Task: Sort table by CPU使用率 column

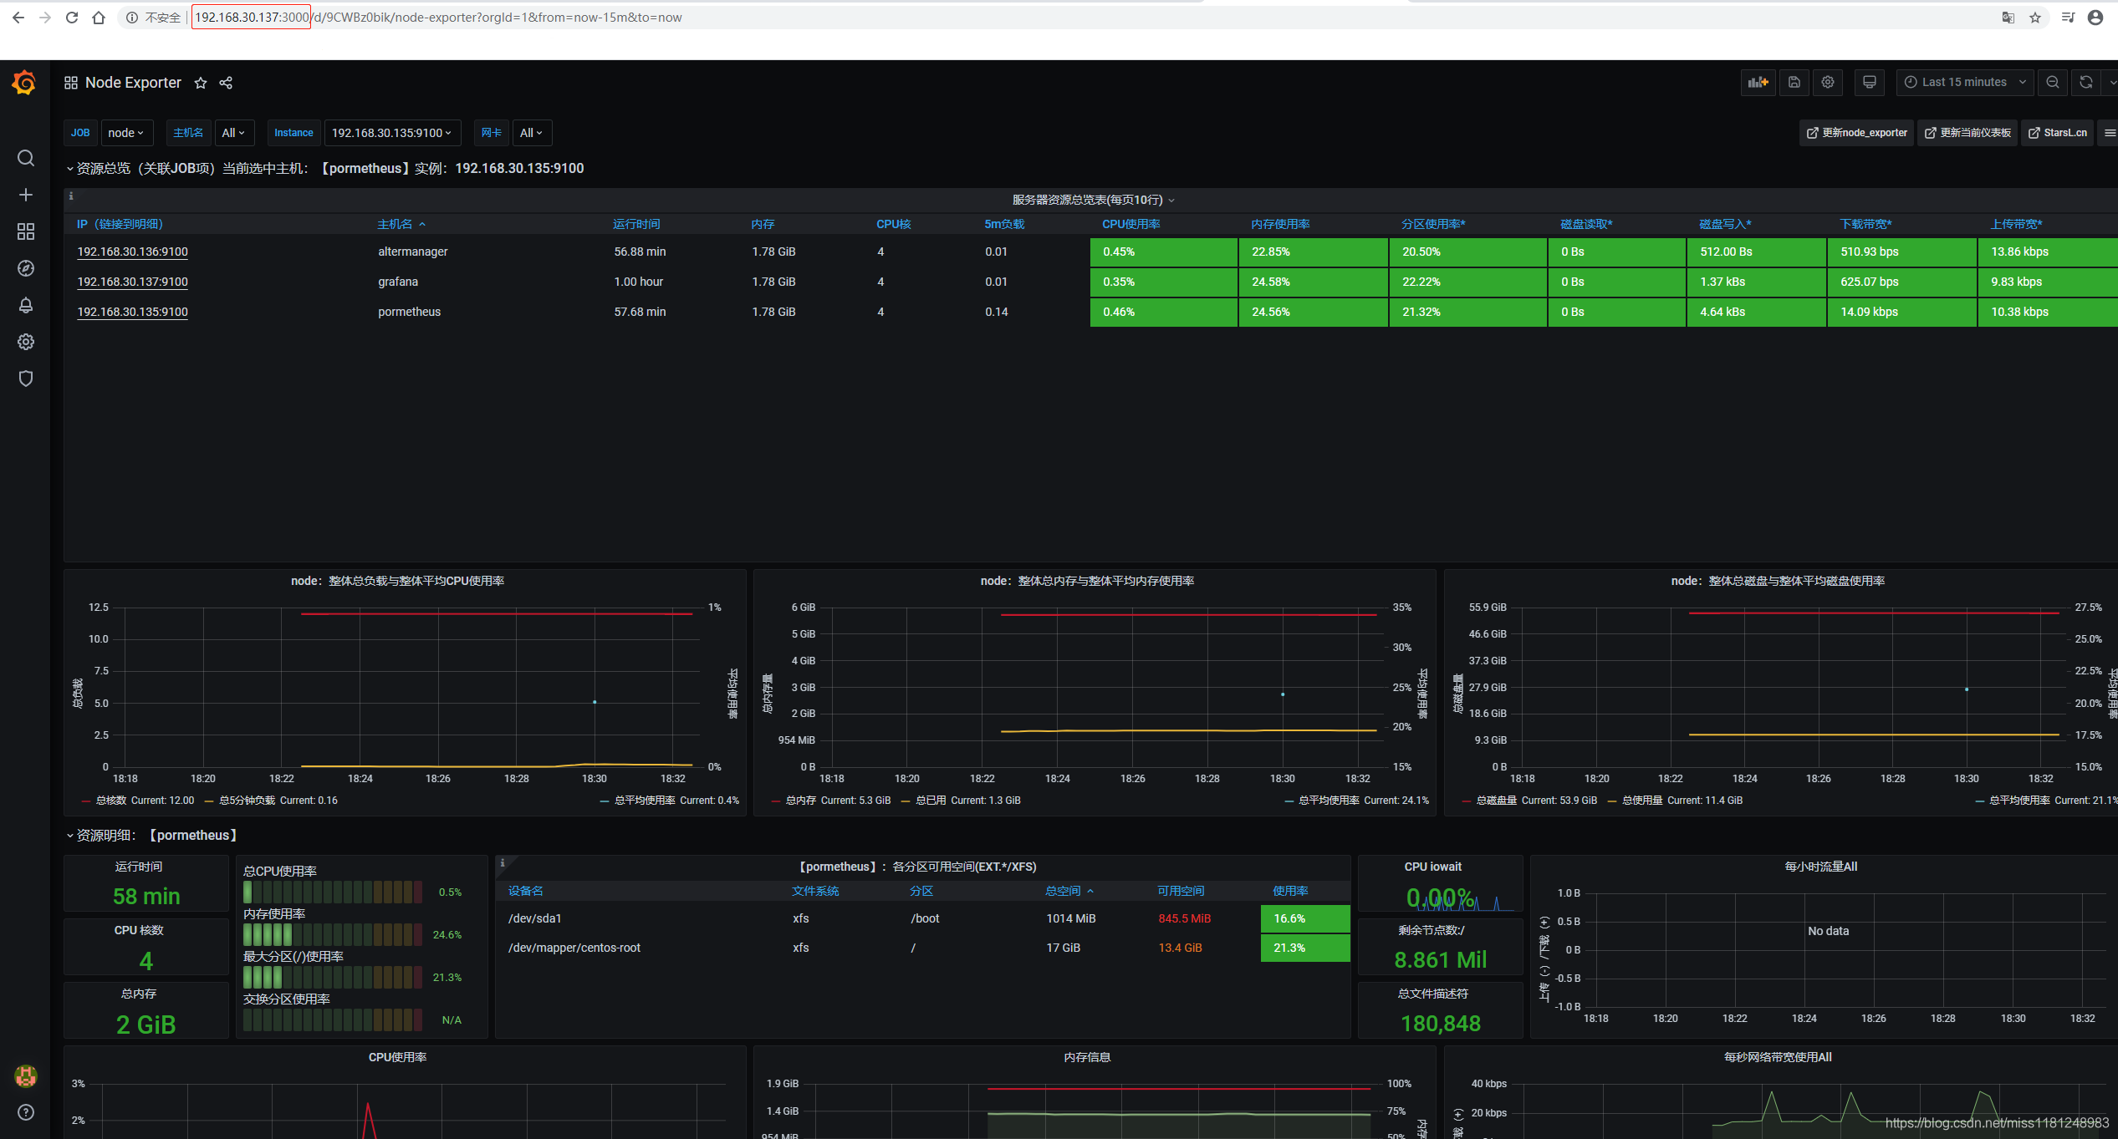Action: (1130, 224)
